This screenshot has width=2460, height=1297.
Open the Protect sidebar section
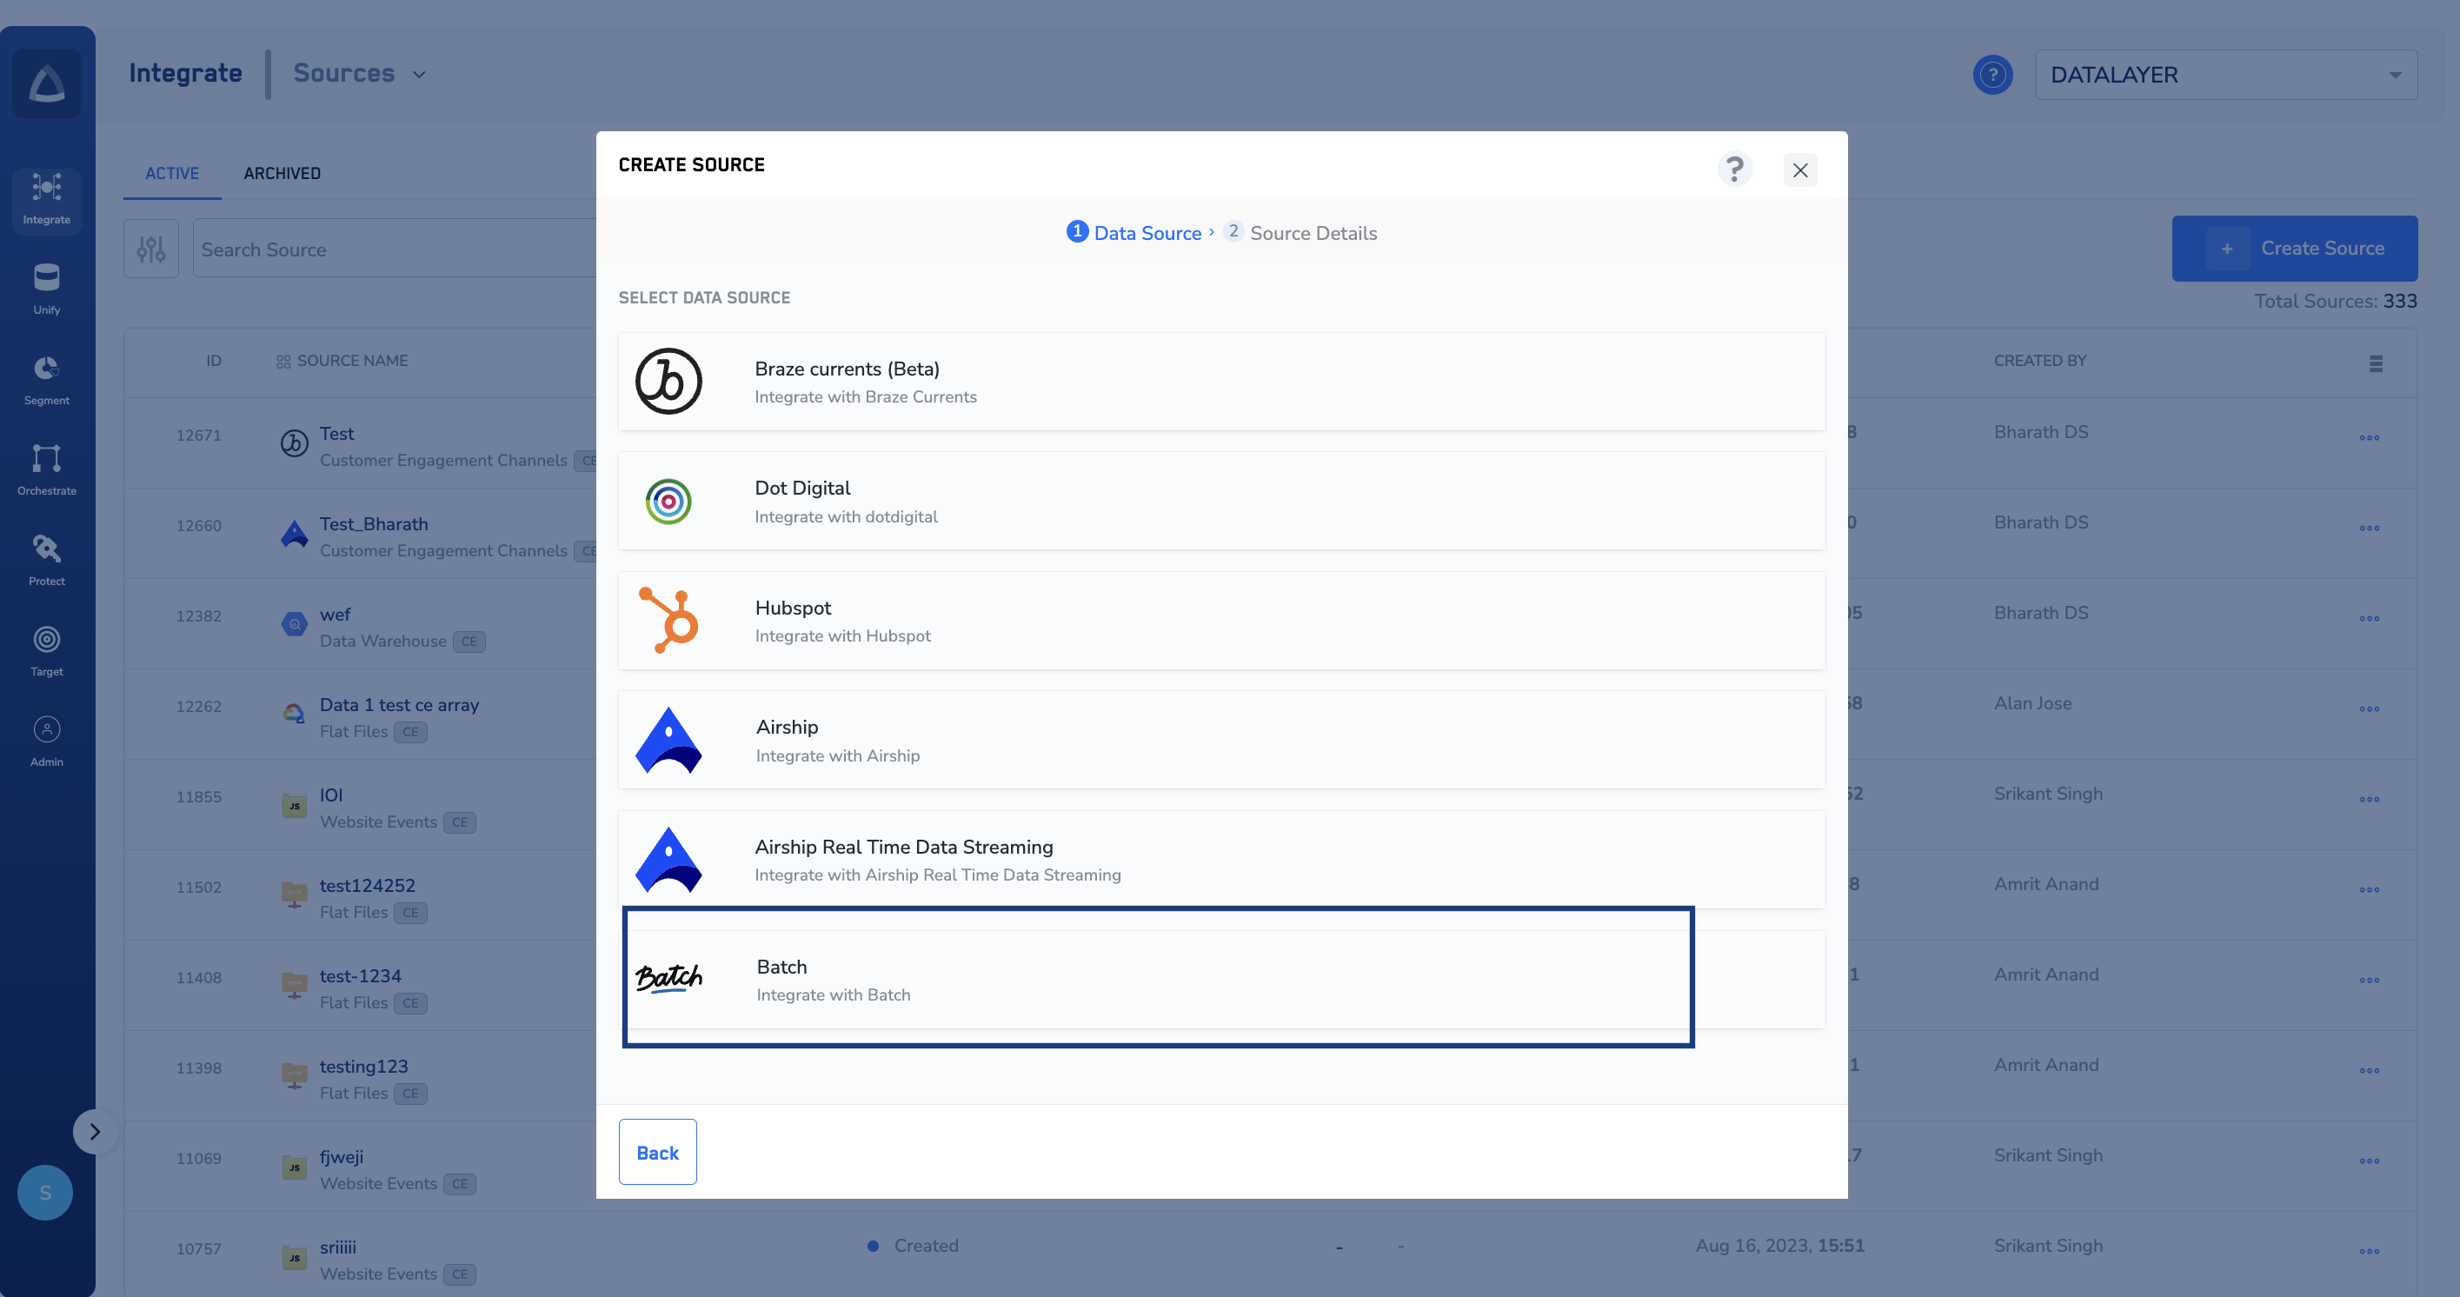pos(46,560)
